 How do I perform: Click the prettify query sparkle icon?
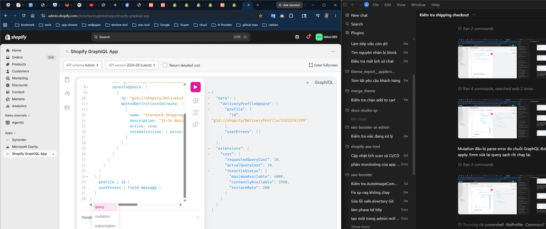pos(195,101)
